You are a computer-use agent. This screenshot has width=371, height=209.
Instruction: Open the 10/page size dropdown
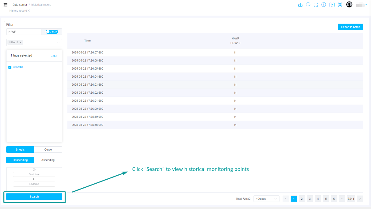[266, 199]
